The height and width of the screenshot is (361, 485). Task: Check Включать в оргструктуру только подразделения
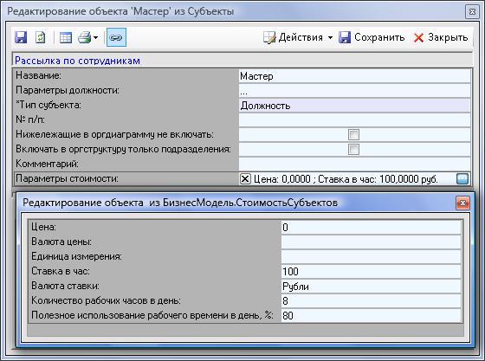pyautogui.click(x=353, y=149)
